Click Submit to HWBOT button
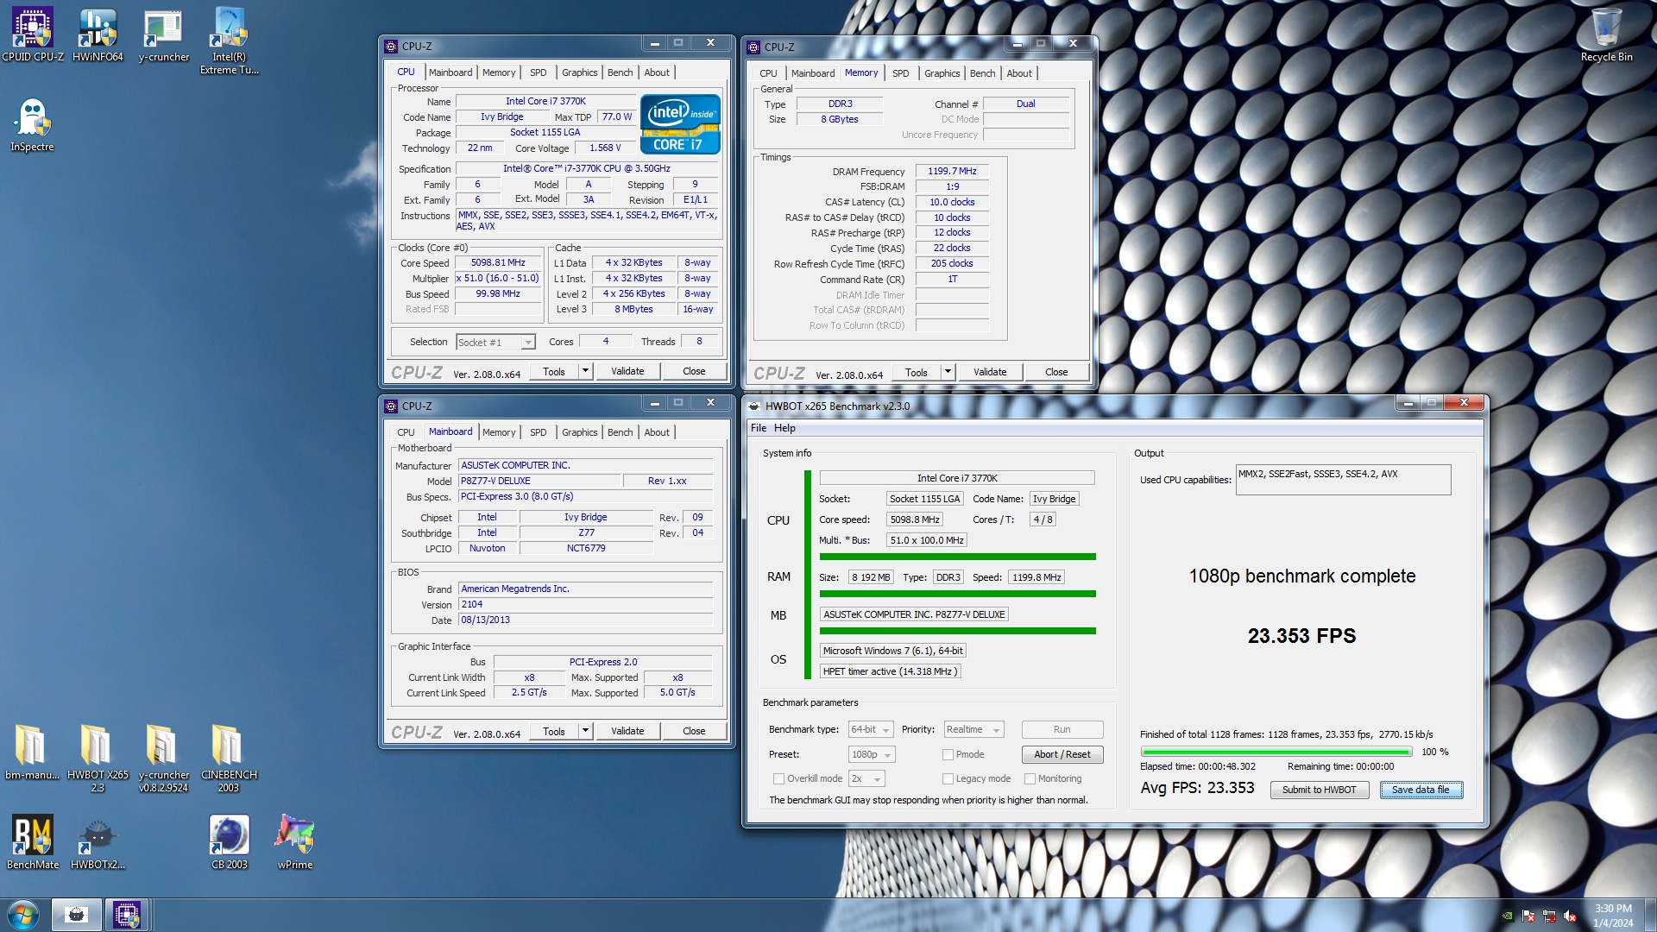 pyautogui.click(x=1319, y=790)
